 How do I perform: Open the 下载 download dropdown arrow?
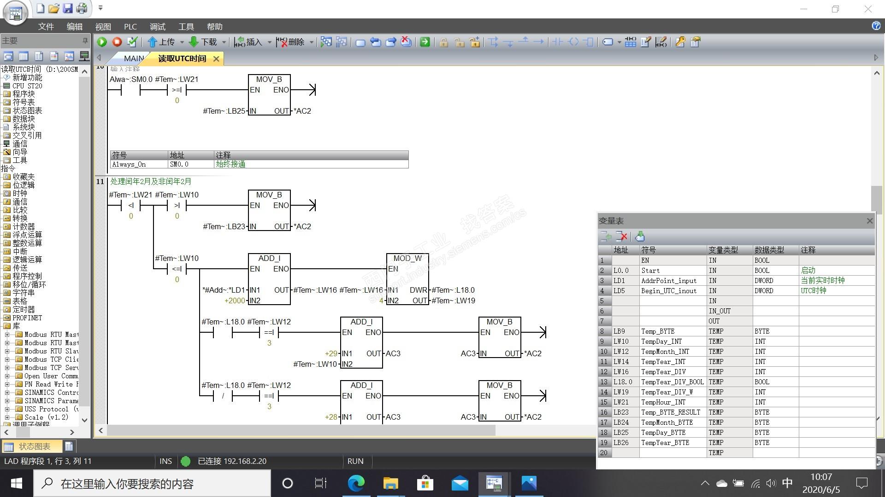[224, 42]
